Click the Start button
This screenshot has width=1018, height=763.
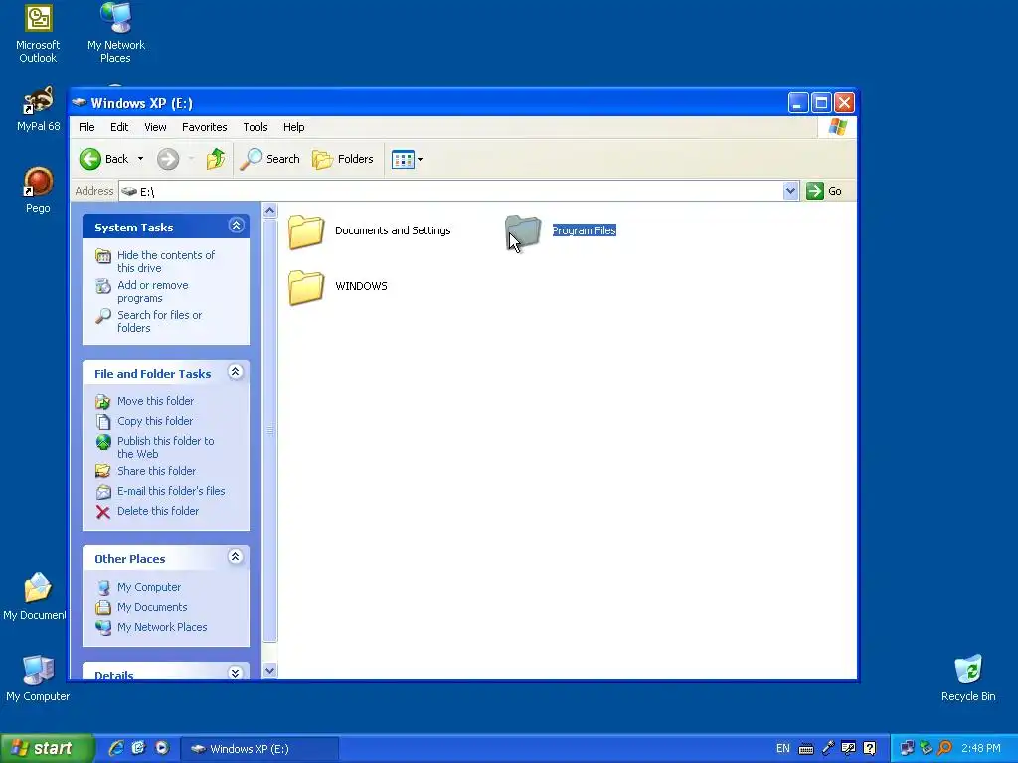coord(47,748)
